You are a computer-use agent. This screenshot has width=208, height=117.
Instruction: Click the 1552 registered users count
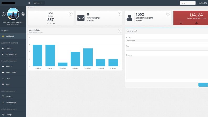(x=140, y=14)
